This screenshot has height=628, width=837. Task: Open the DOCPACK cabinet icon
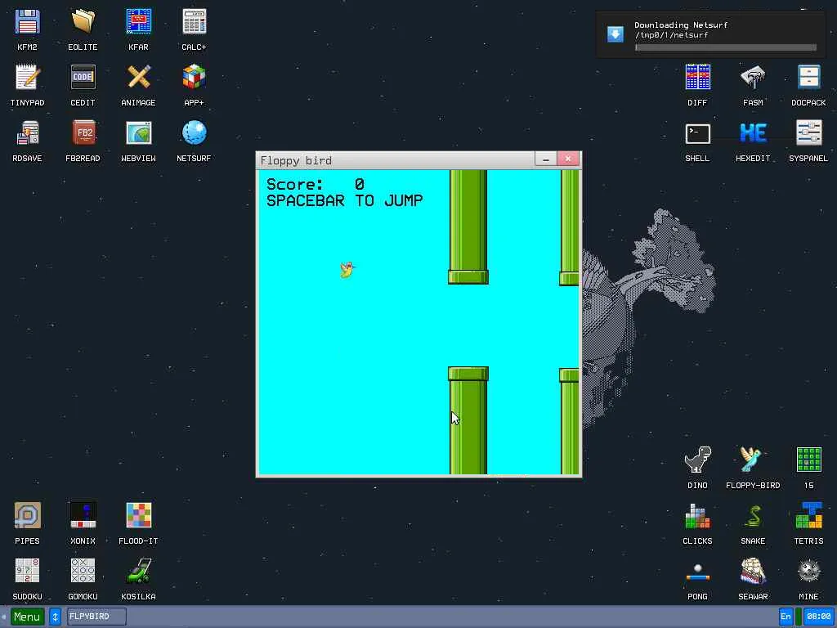point(808,78)
